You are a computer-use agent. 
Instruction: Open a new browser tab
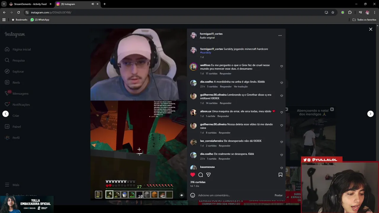pos(105,4)
